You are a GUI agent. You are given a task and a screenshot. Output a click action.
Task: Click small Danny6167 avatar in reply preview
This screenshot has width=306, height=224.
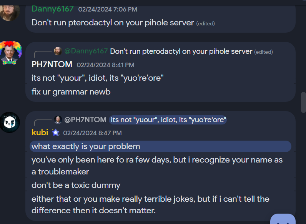click(58, 51)
